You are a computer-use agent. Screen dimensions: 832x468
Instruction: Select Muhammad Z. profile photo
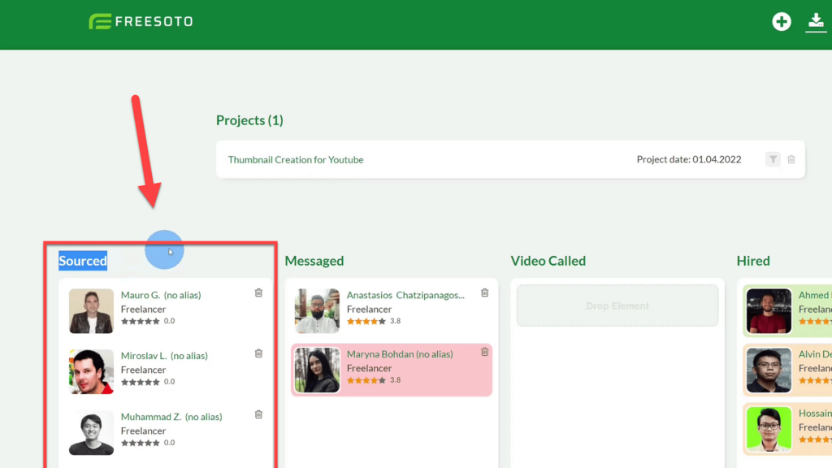click(91, 432)
